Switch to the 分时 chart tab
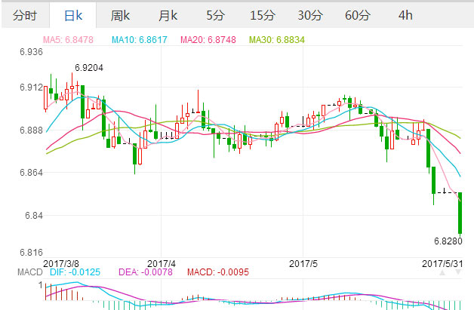The width and height of the screenshot is (474, 310). click(25, 15)
